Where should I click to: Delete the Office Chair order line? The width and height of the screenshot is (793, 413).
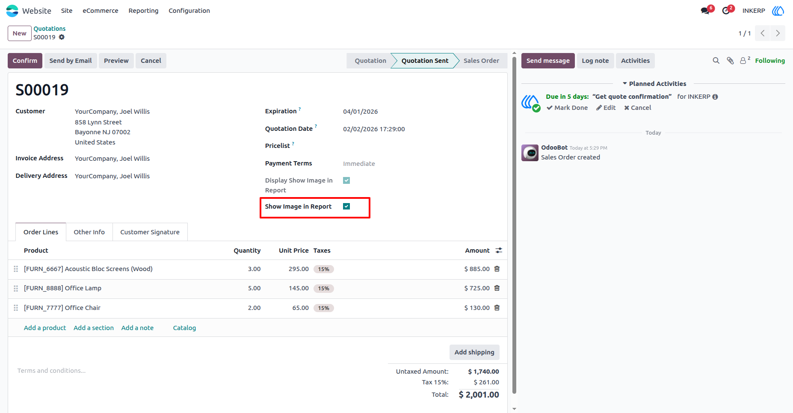(x=497, y=308)
